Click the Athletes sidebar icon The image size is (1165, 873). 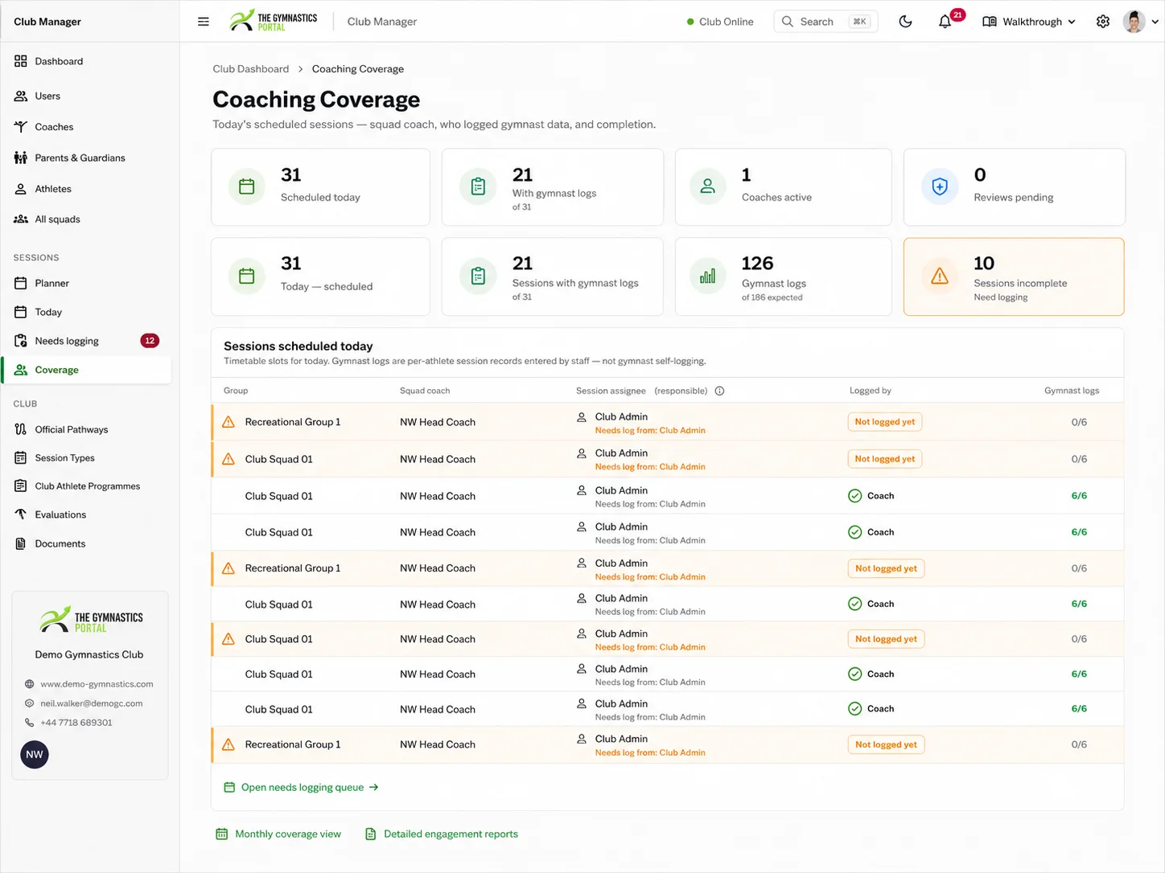(x=21, y=189)
